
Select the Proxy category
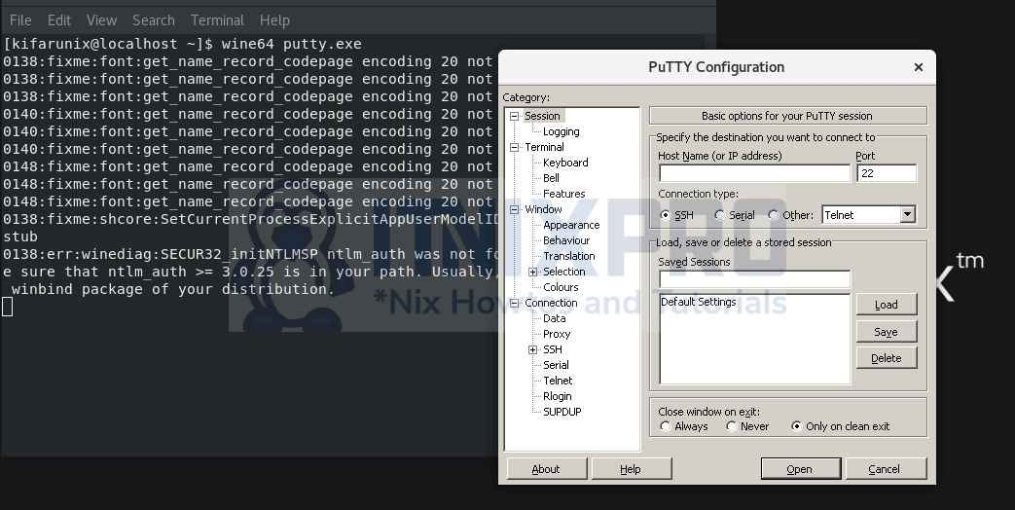557,334
